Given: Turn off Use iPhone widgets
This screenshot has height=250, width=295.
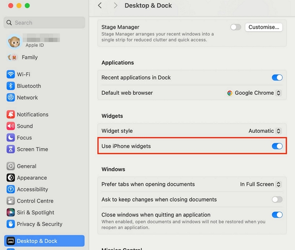Looking at the screenshot, I should (x=277, y=146).
